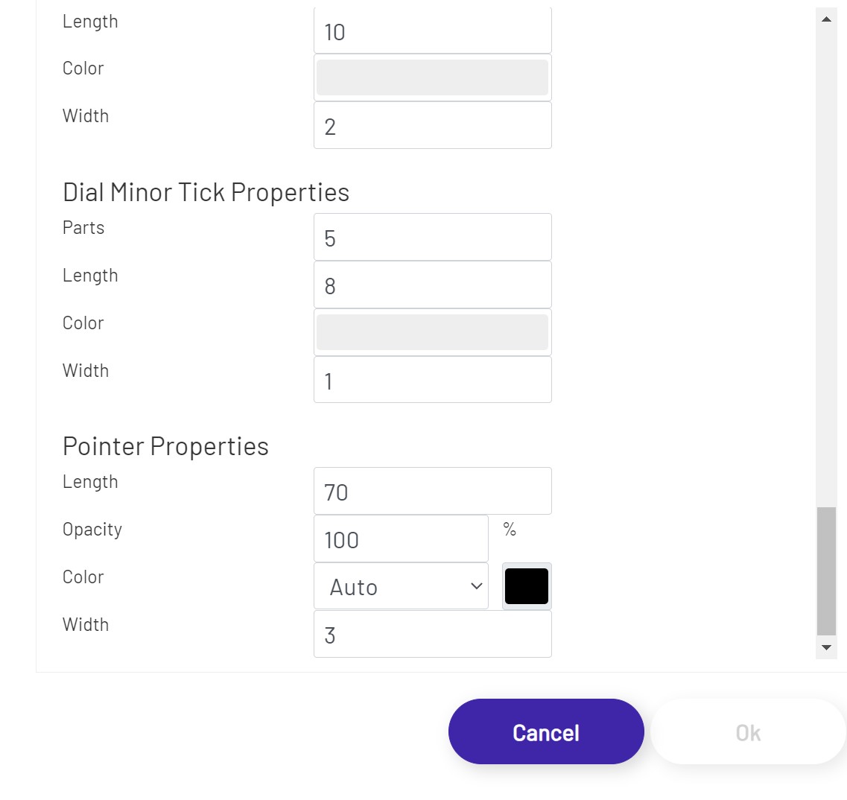Click the scrollbar down arrow

pos(826,647)
